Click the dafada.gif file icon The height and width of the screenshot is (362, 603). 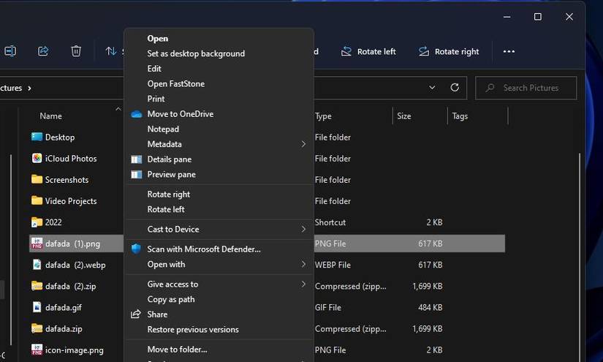click(x=37, y=307)
